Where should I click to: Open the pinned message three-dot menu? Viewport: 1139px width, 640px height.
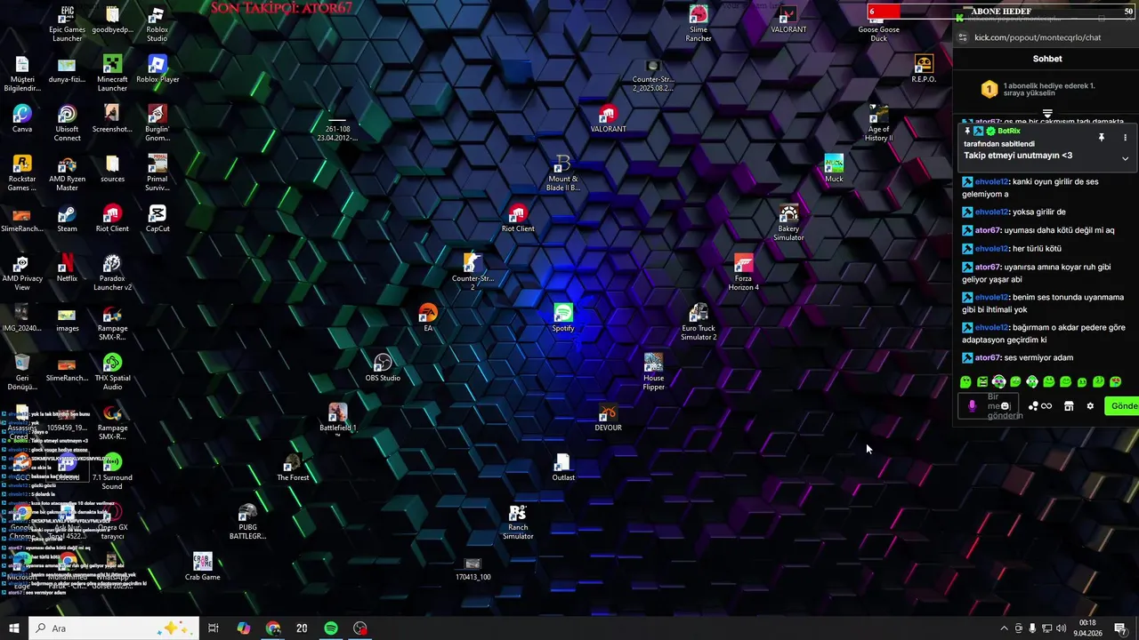pos(1125,138)
